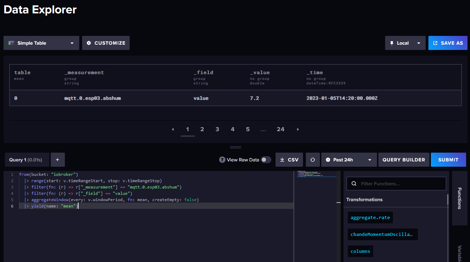The height and width of the screenshot is (262, 470).
Task: Select results page 1
Action: click(188, 129)
